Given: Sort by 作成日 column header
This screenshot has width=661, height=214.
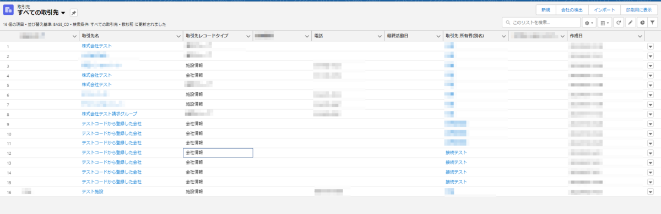Looking at the screenshot, I should [576, 36].
